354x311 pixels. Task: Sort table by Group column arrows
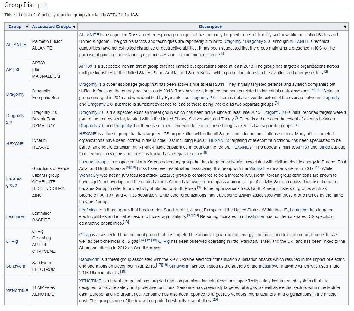[27, 27]
